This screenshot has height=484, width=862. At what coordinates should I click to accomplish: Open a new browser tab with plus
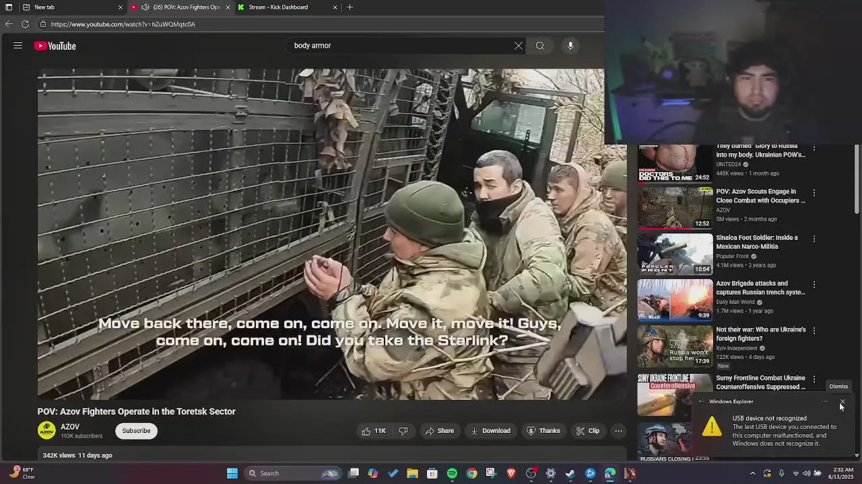350,7
